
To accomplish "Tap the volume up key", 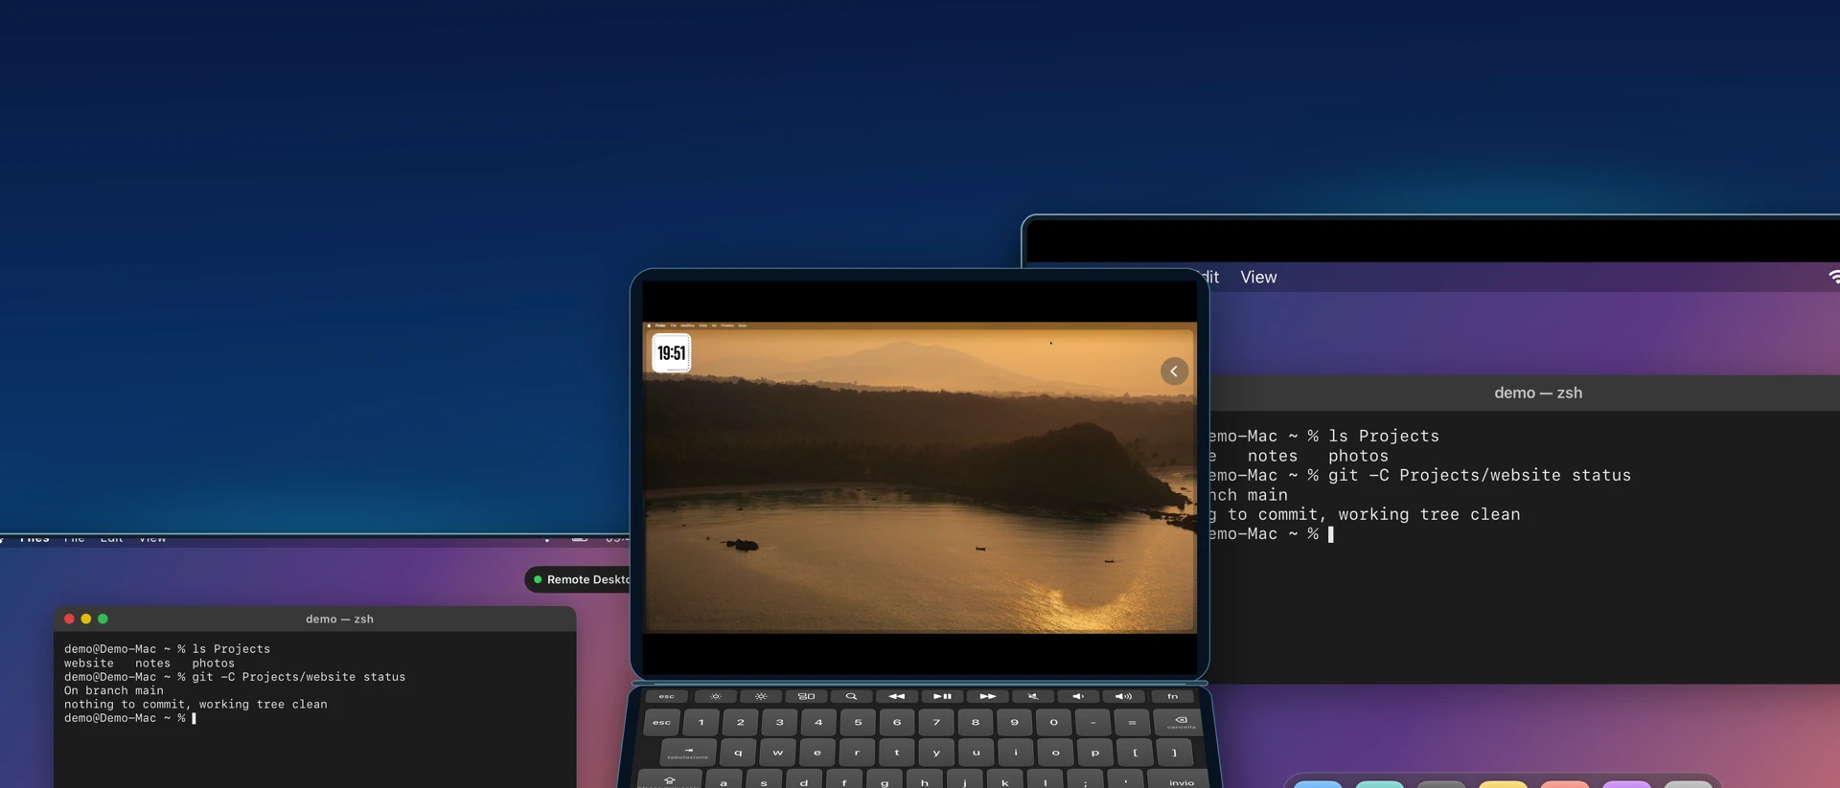I will (x=1123, y=697).
